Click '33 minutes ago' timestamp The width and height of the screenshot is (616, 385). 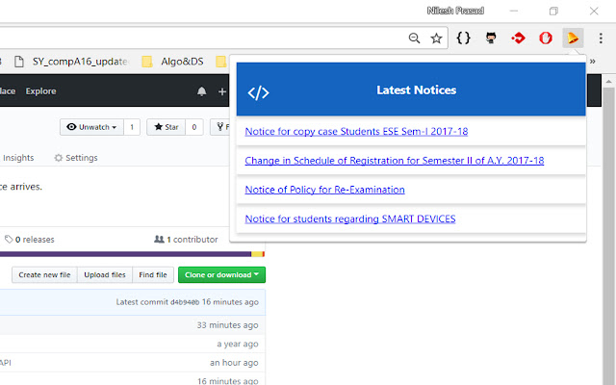coord(227,325)
